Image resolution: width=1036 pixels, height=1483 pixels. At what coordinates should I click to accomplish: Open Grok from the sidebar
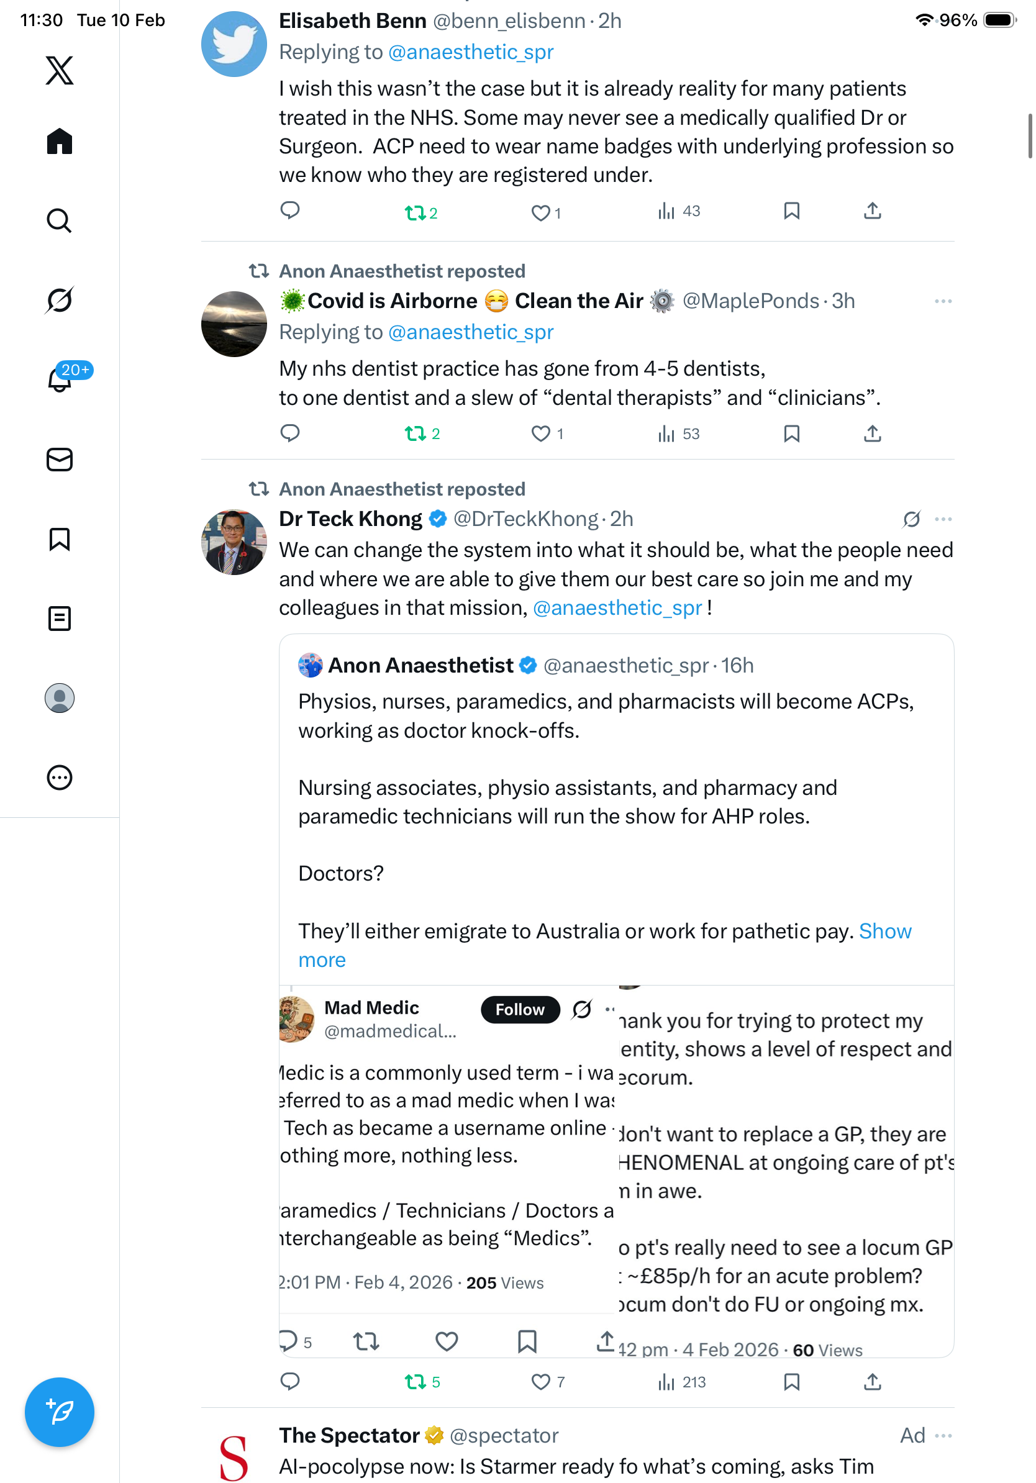[60, 300]
